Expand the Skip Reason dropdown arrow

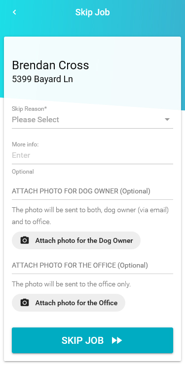coord(167,120)
